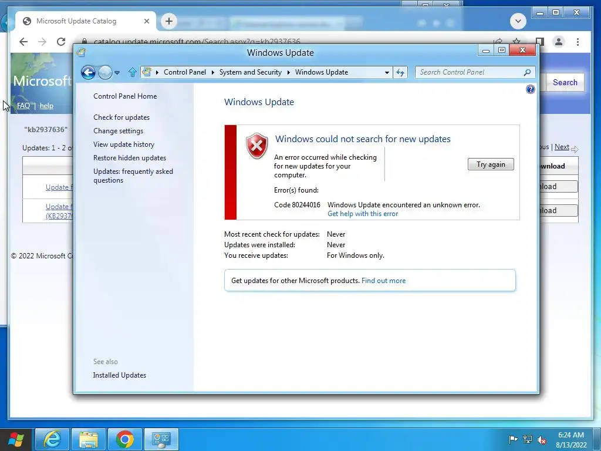Open the taskbar clock showing 6:24 AM
Image resolution: width=601 pixels, height=451 pixels.
[x=571, y=440]
